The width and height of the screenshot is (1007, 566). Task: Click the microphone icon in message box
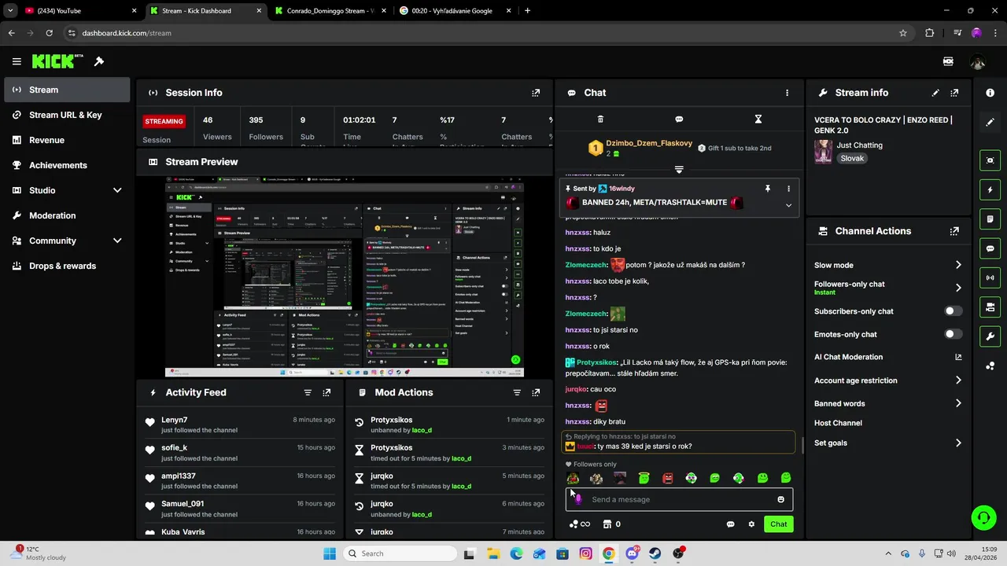[578, 499]
